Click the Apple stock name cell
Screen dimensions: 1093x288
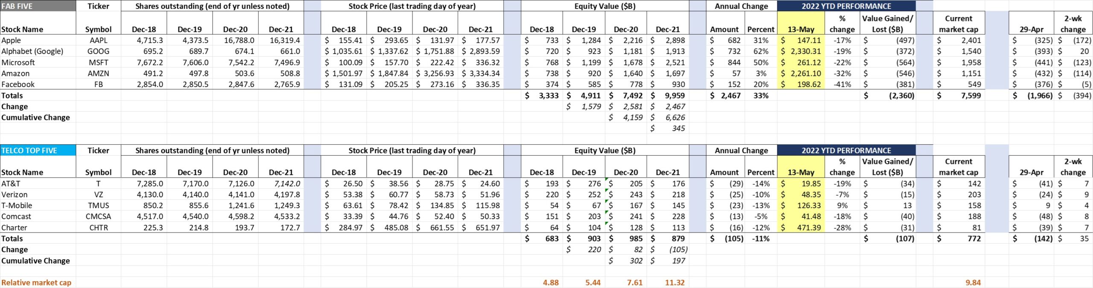coord(38,40)
